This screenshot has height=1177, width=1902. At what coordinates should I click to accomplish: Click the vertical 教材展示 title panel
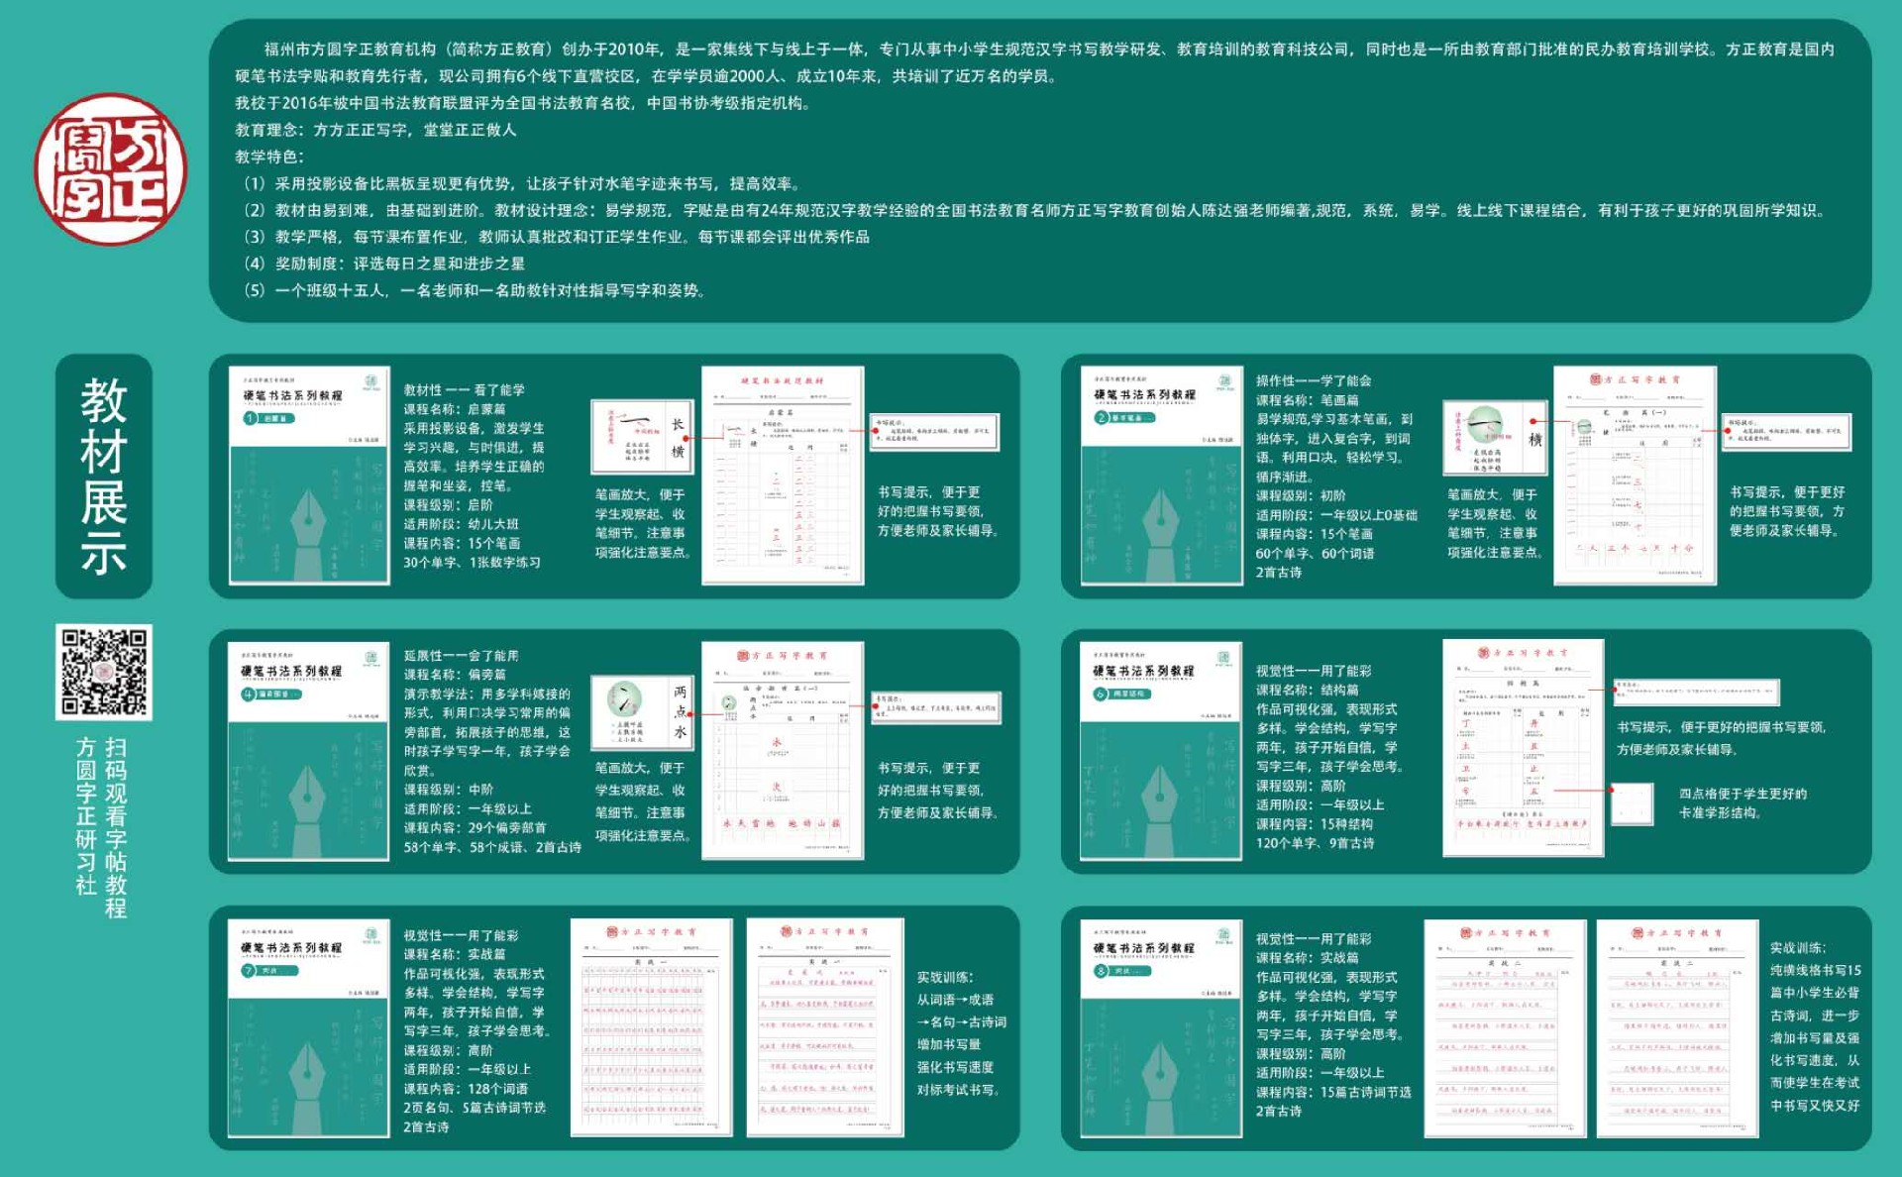coord(104,477)
